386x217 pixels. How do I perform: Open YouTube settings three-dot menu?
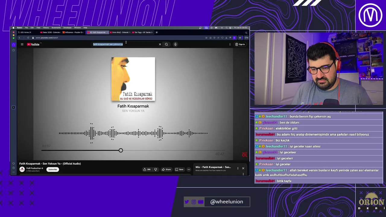click(230, 44)
